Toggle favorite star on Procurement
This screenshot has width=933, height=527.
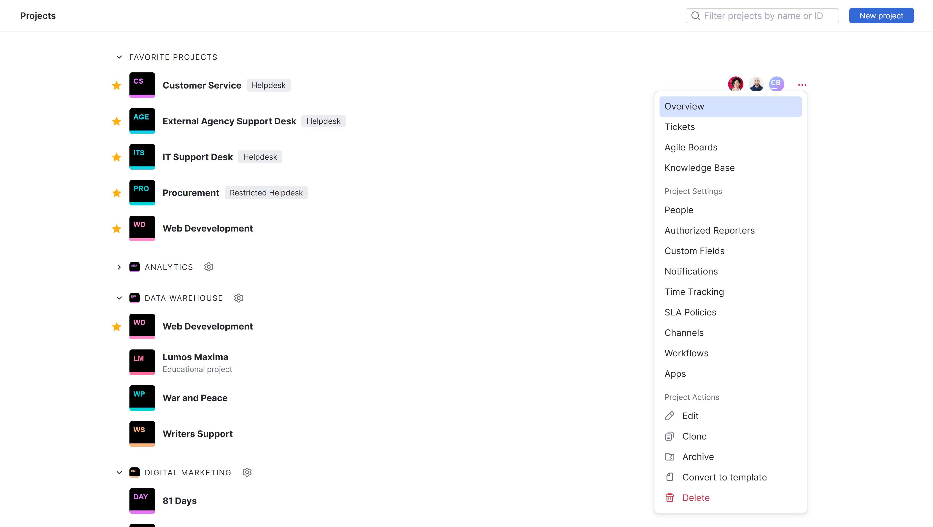pyautogui.click(x=117, y=193)
